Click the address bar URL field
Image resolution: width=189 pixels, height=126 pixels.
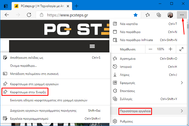point(88,15)
